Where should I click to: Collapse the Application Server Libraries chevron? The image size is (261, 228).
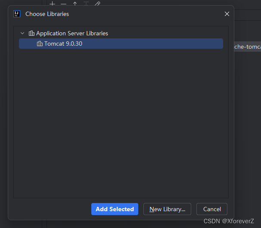(22, 33)
